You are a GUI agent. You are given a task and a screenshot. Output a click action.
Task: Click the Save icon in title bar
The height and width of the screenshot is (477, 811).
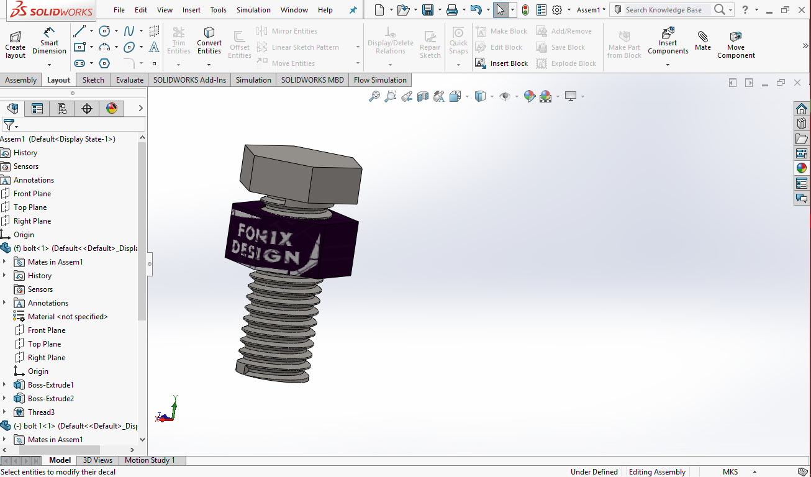coord(427,10)
